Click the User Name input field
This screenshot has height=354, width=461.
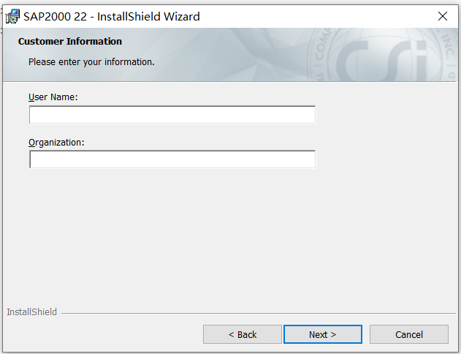pyautogui.click(x=172, y=115)
